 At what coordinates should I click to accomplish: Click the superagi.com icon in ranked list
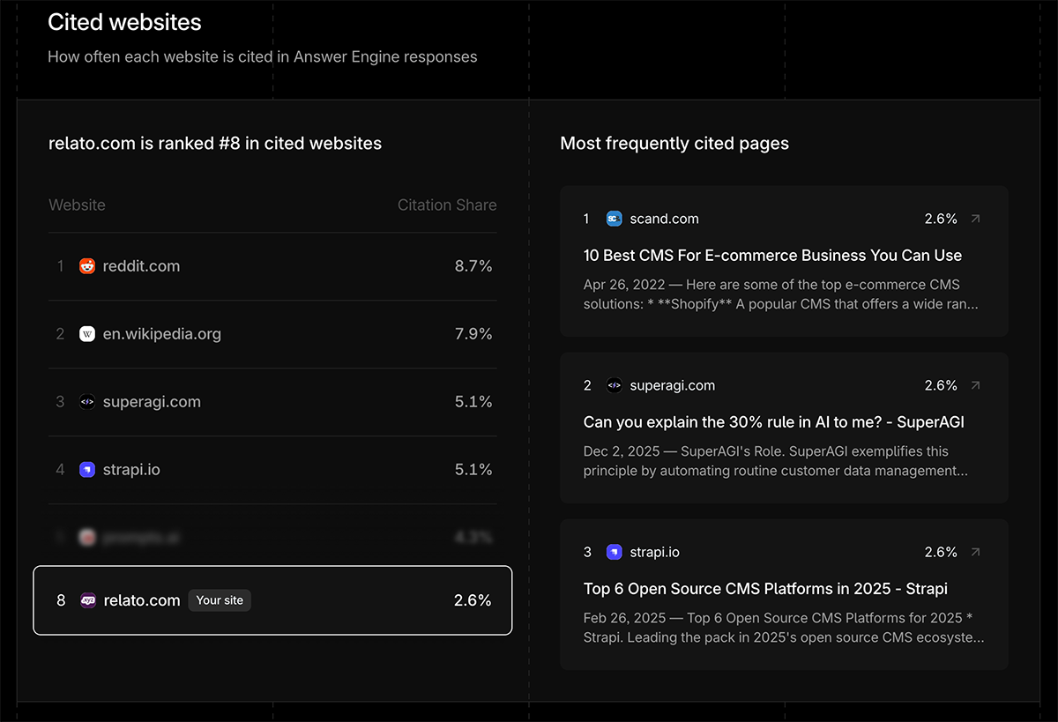pos(87,402)
